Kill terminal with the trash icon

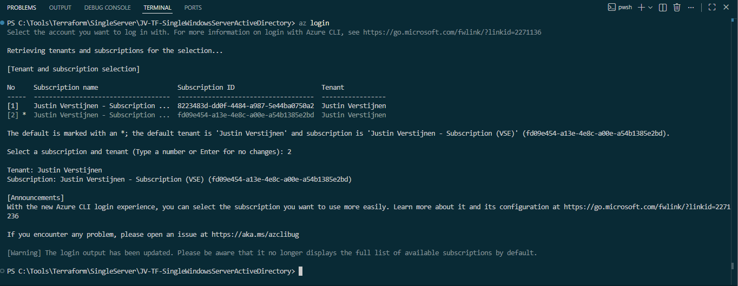(677, 8)
